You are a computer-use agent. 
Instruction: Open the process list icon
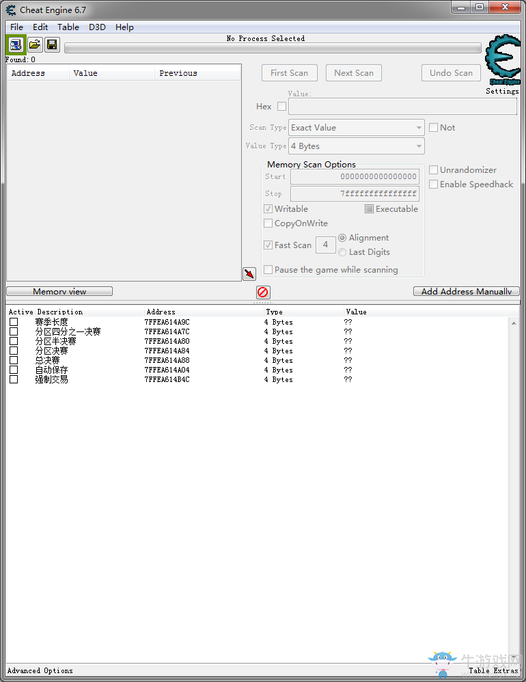point(16,45)
